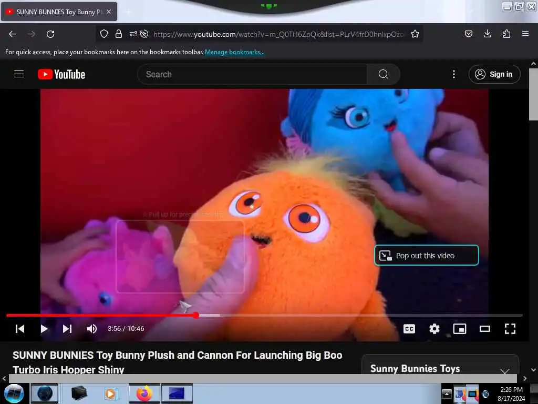This screenshot has width=538, height=404.
Task: Reload the current page
Action: click(50, 34)
